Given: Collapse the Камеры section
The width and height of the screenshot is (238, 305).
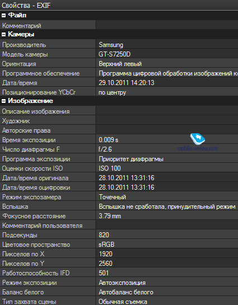Looking at the screenshot, I should 3,35.
